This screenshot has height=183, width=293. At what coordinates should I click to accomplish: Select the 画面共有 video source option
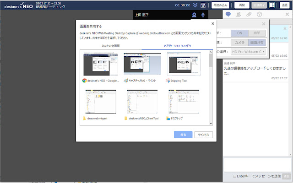[257, 43]
